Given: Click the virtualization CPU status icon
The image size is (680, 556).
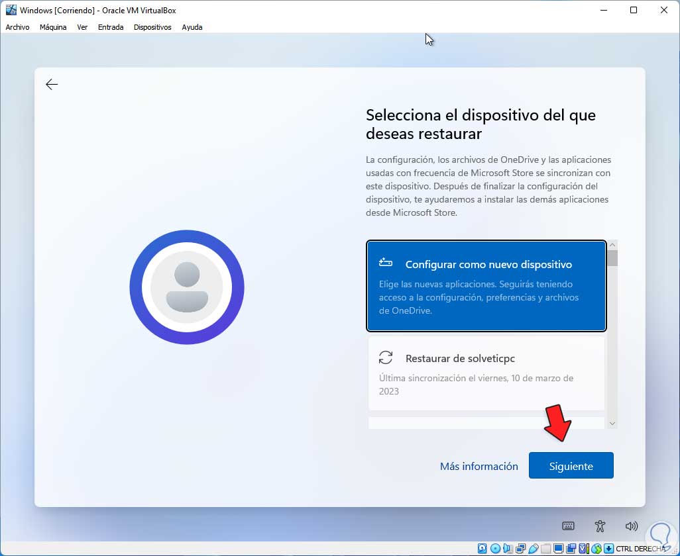Looking at the screenshot, I should 585,549.
